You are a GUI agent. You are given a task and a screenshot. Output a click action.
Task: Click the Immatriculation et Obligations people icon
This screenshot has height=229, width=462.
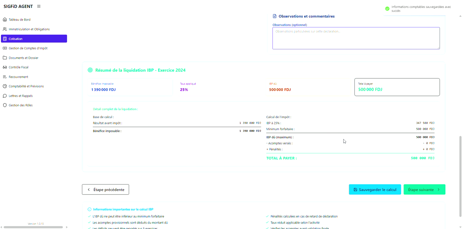point(5,29)
